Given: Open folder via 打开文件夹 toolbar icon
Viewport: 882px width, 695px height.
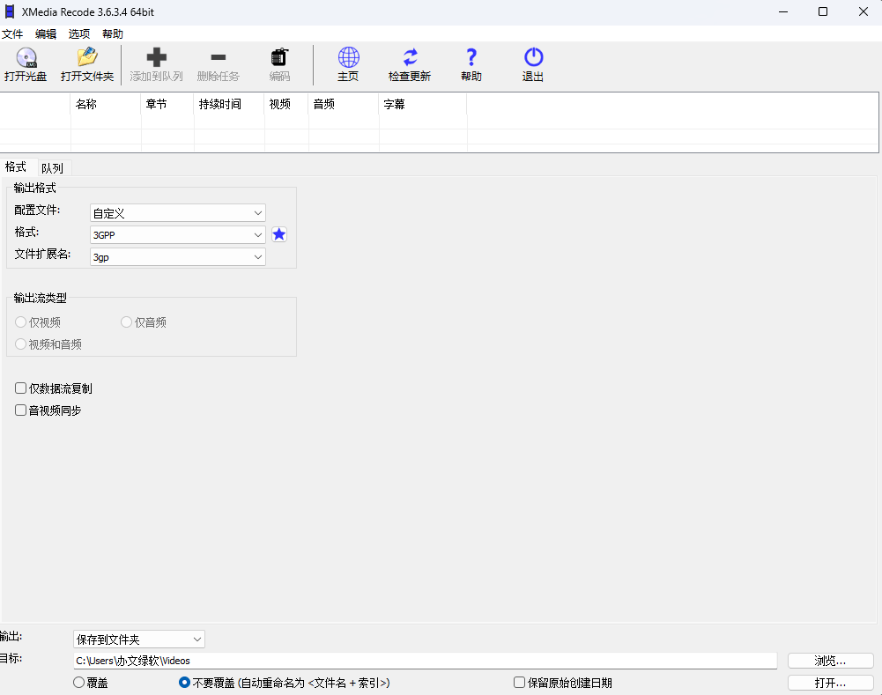Looking at the screenshot, I should point(87,57).
